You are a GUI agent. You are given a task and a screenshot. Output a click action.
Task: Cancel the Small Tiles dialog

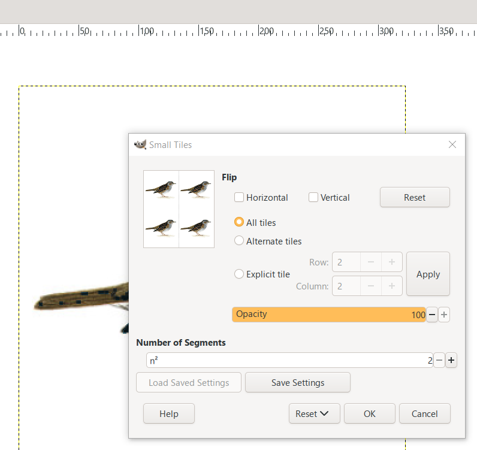click(x=425, y=414)
